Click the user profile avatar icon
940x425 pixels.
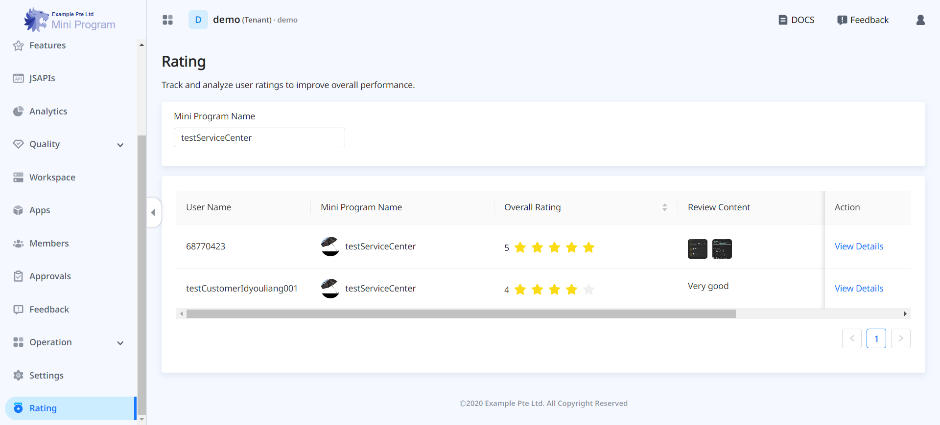coord(920,20)
